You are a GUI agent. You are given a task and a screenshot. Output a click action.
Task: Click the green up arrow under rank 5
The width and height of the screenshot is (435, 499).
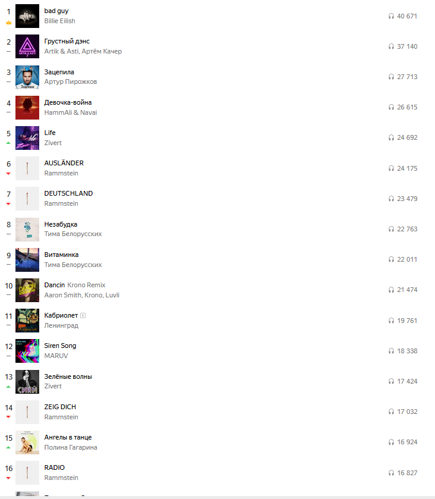tap(8, 143)
